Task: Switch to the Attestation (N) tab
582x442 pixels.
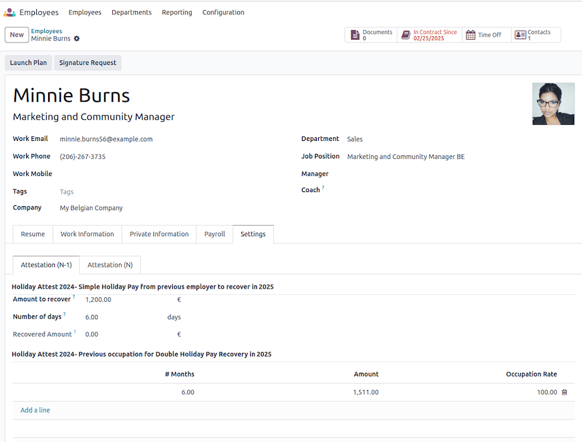Action: coord(110,265)
